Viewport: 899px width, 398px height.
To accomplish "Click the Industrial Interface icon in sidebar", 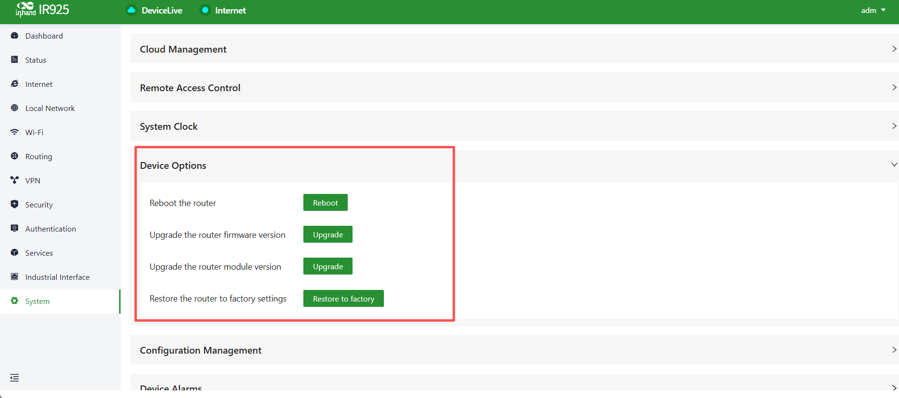I will pos(14,277).
